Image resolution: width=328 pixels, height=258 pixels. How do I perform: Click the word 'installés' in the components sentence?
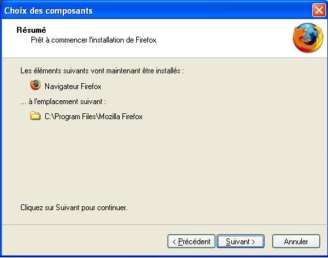pos(168,71)
